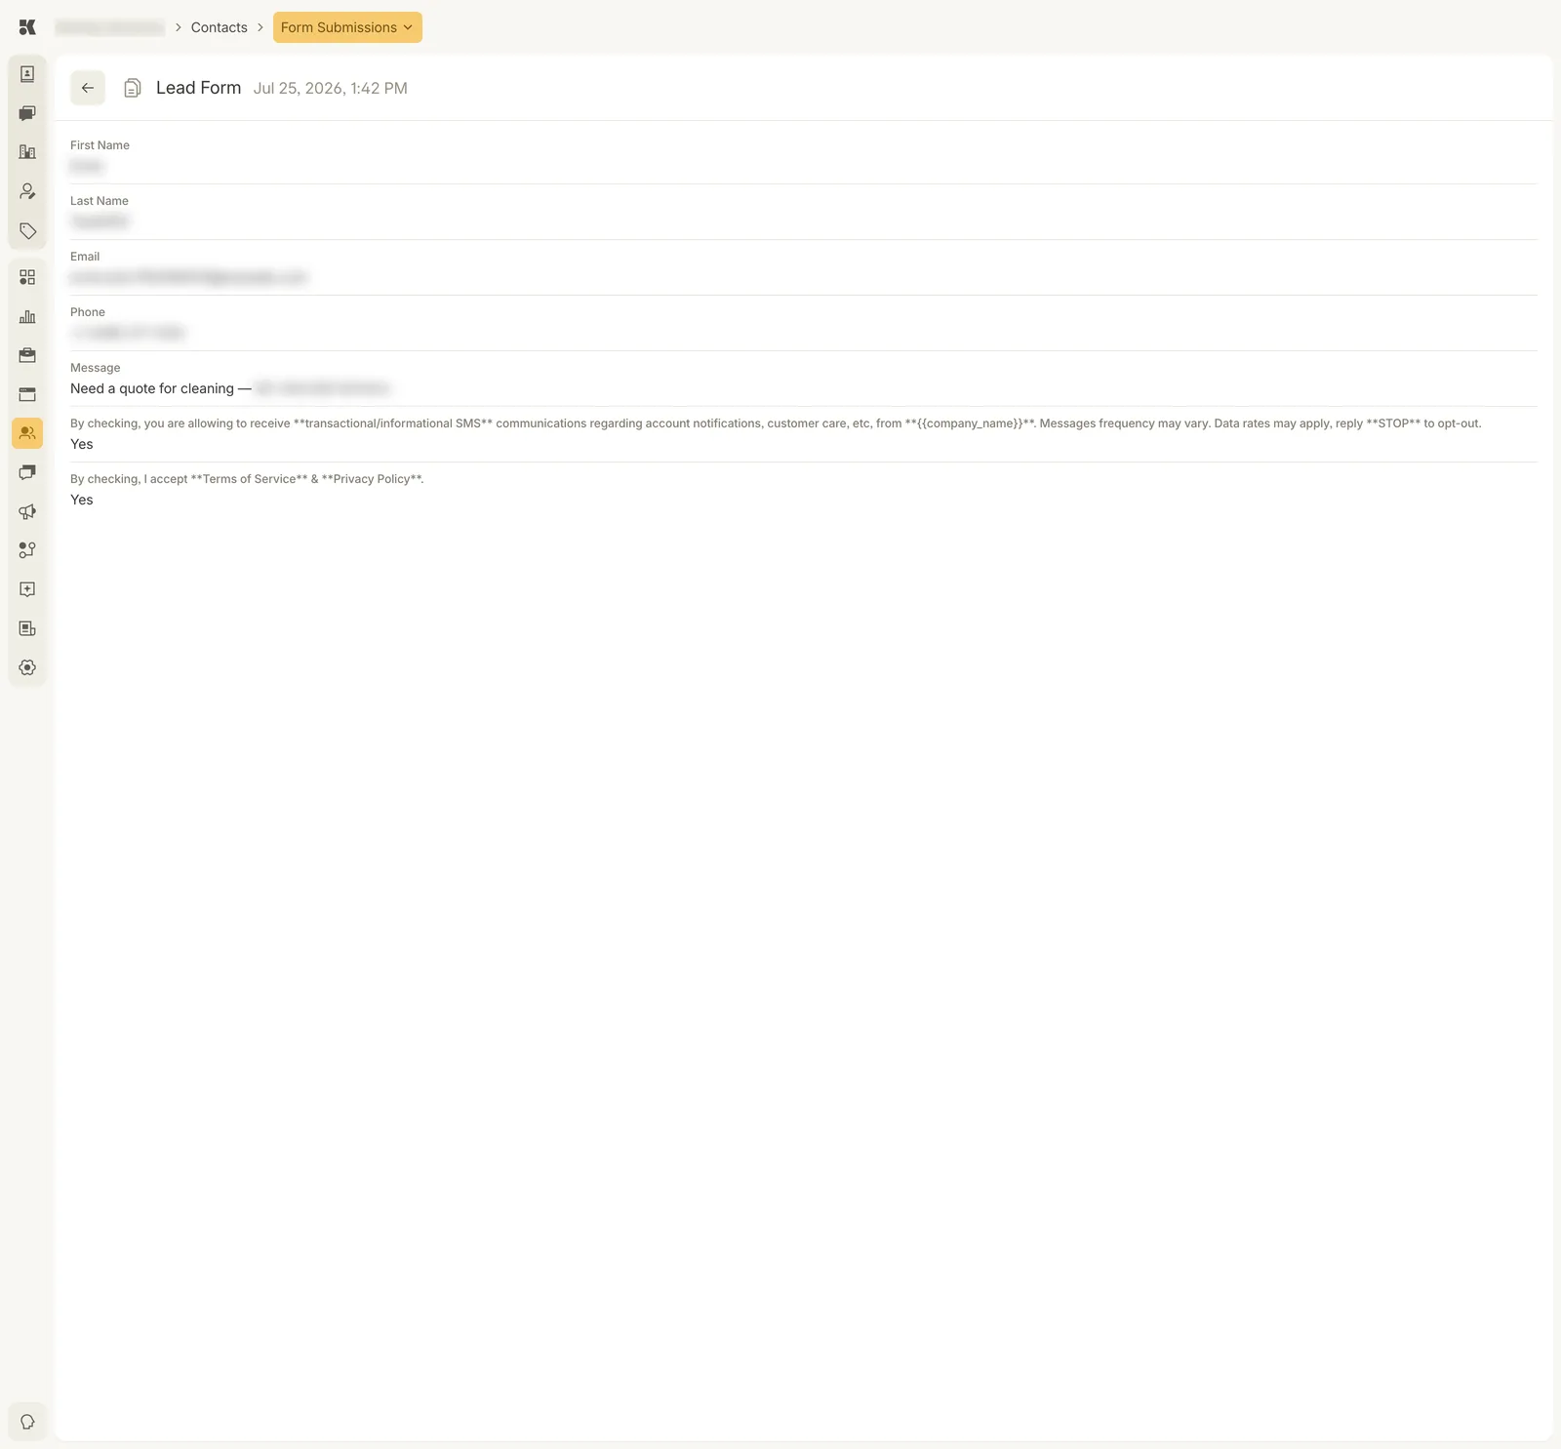
Task: Click the Yes under Terms of Service
Action: 82,500
